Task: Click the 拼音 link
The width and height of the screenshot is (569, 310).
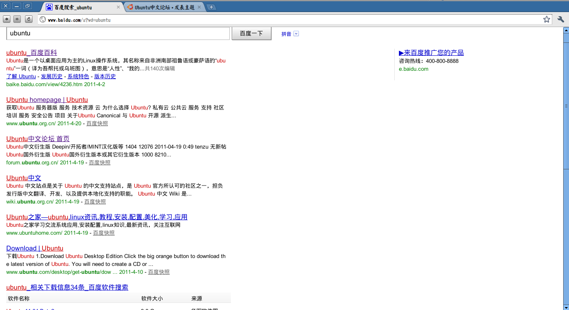Action: click(x=286, y=34)
